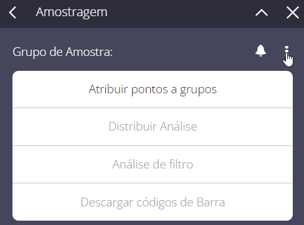Minimize the panel using the up chevron
This screenshot has width=304, height=225.
pyautogui.click(x=262, y=12)
